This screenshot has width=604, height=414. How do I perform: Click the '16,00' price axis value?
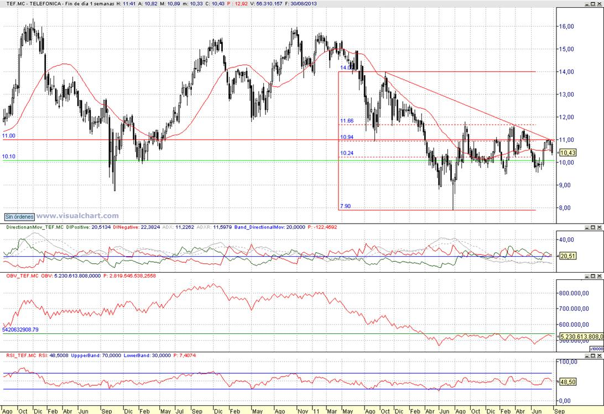[x=566, y=26]
